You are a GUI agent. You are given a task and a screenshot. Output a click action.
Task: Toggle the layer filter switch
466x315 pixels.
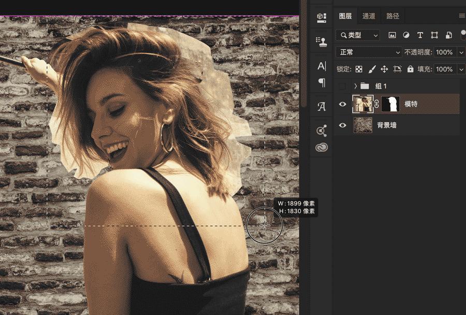(x=463, y=34)
